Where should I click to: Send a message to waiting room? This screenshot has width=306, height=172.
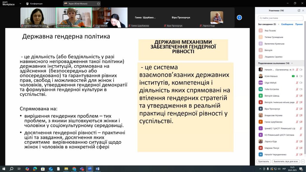287,24
